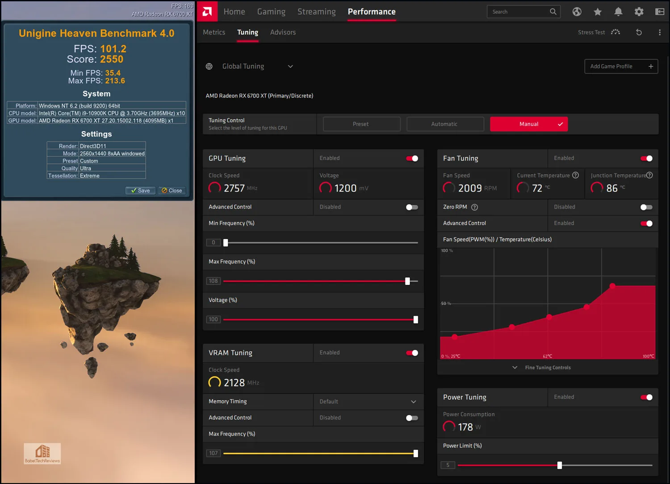Click the VRAM clock speed gauge icon

tap(215, 383)
